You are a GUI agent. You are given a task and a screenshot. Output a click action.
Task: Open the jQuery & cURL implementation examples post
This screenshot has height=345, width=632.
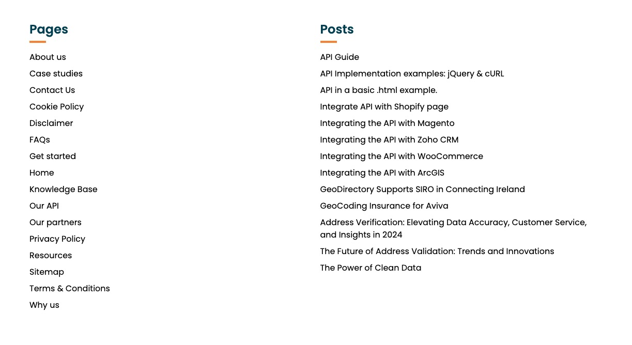point(412,73)
